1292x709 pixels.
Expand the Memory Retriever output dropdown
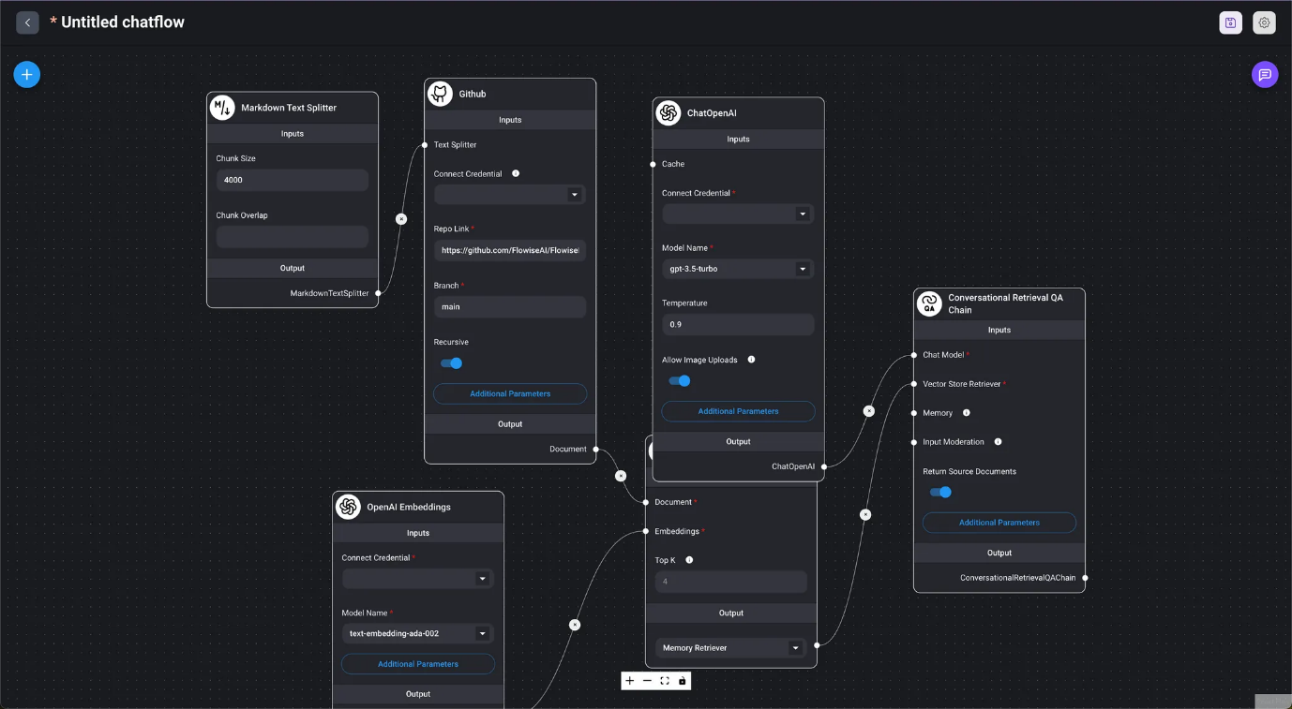coord(730,648)
